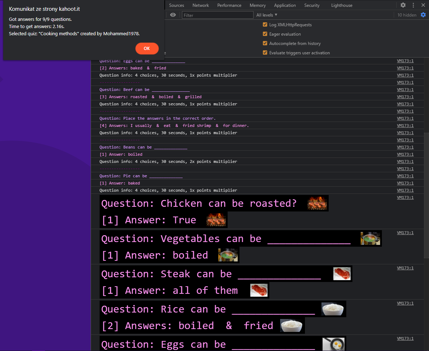Select 'Question: Place the answers in the correct order.'
Image resolution: width=429 pixels, height=351 pixels.
(x=158, y=118)
